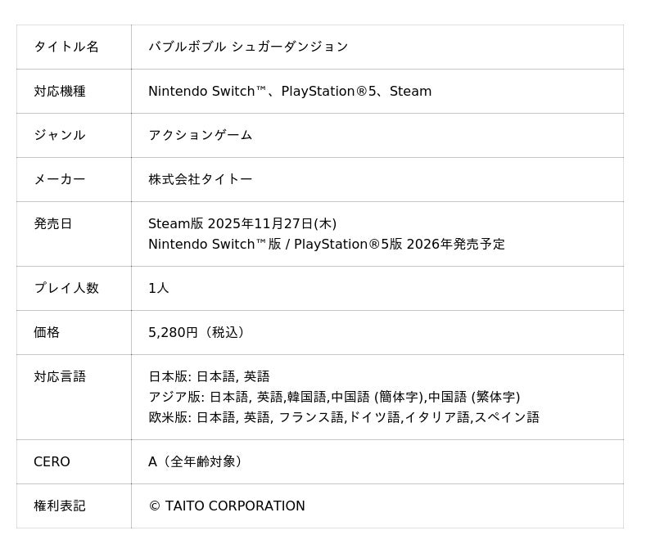Click the 欧米版 language list line
655x553 pixels.
[x=344, y=417]
